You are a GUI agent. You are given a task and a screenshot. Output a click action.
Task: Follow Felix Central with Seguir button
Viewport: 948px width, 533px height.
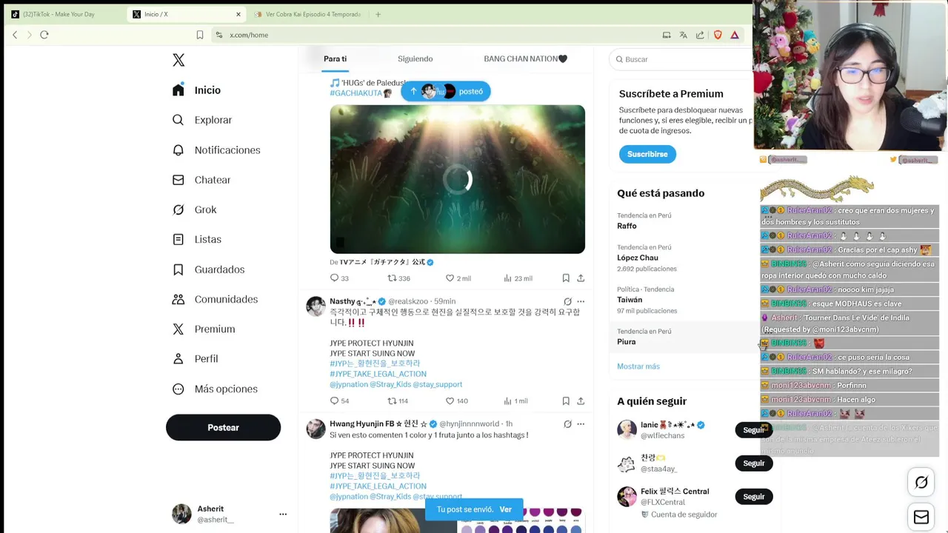pos(753,497)
